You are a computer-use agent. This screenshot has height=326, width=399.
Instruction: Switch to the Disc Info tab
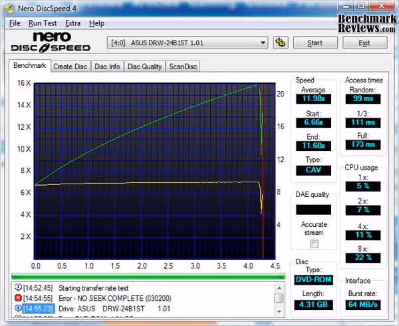tap(107, 67)
